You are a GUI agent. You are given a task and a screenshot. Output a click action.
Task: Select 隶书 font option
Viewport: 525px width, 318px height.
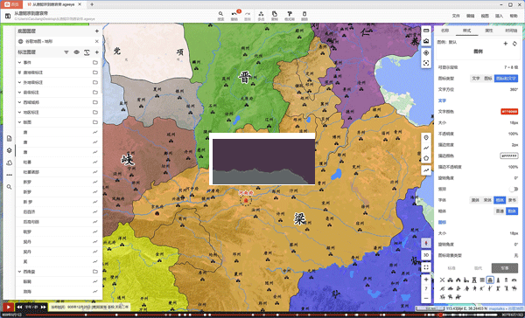click(x=512, y=200)
